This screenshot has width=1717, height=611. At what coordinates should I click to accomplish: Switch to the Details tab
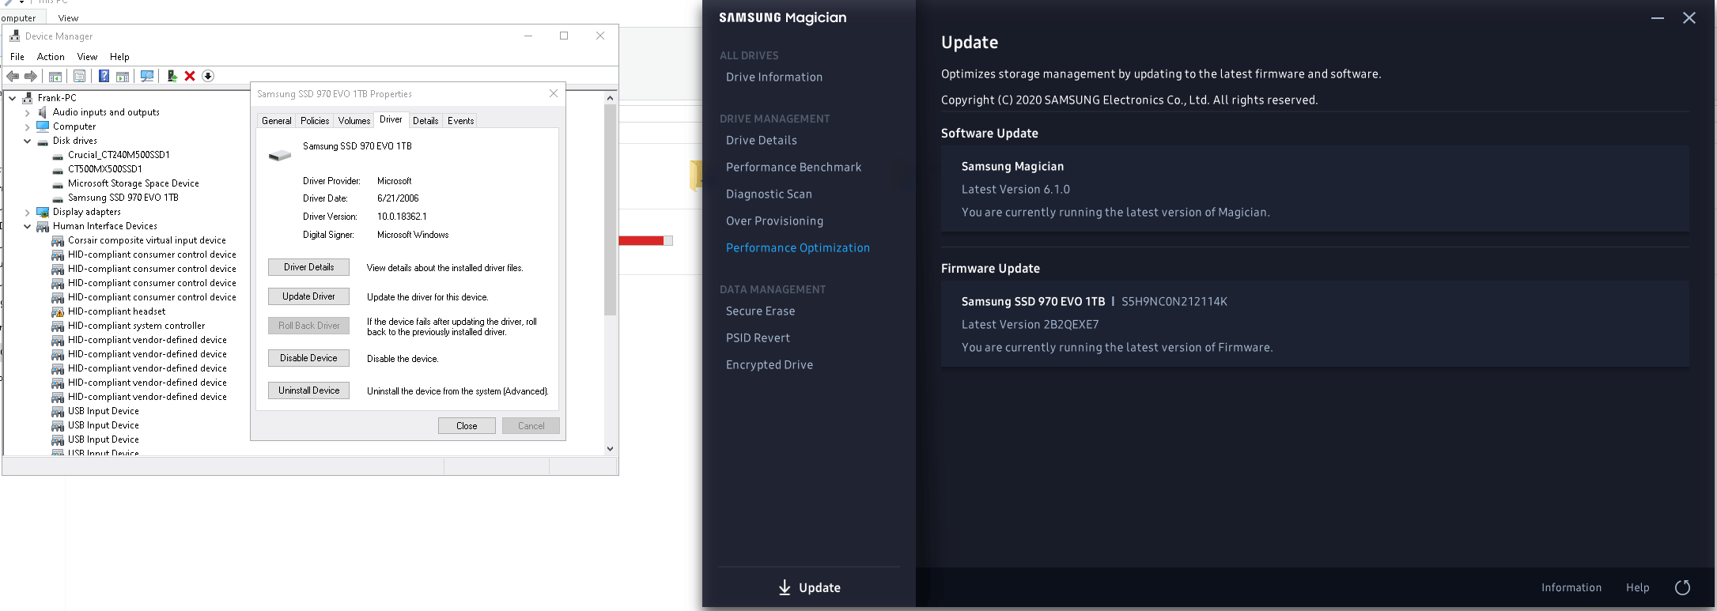coord(425,121)
